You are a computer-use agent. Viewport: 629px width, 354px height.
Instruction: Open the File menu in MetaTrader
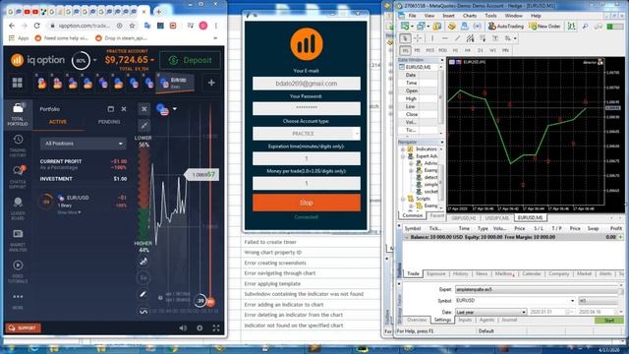412,16
